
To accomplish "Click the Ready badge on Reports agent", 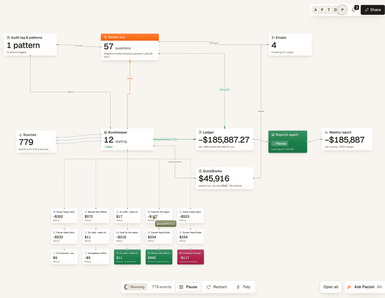I will click(280, 144).
